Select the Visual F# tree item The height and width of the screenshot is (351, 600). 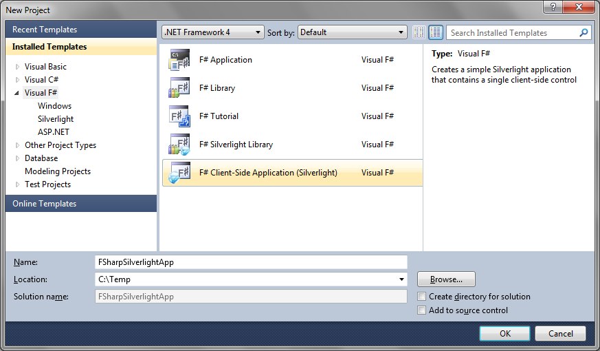(41, 93)
